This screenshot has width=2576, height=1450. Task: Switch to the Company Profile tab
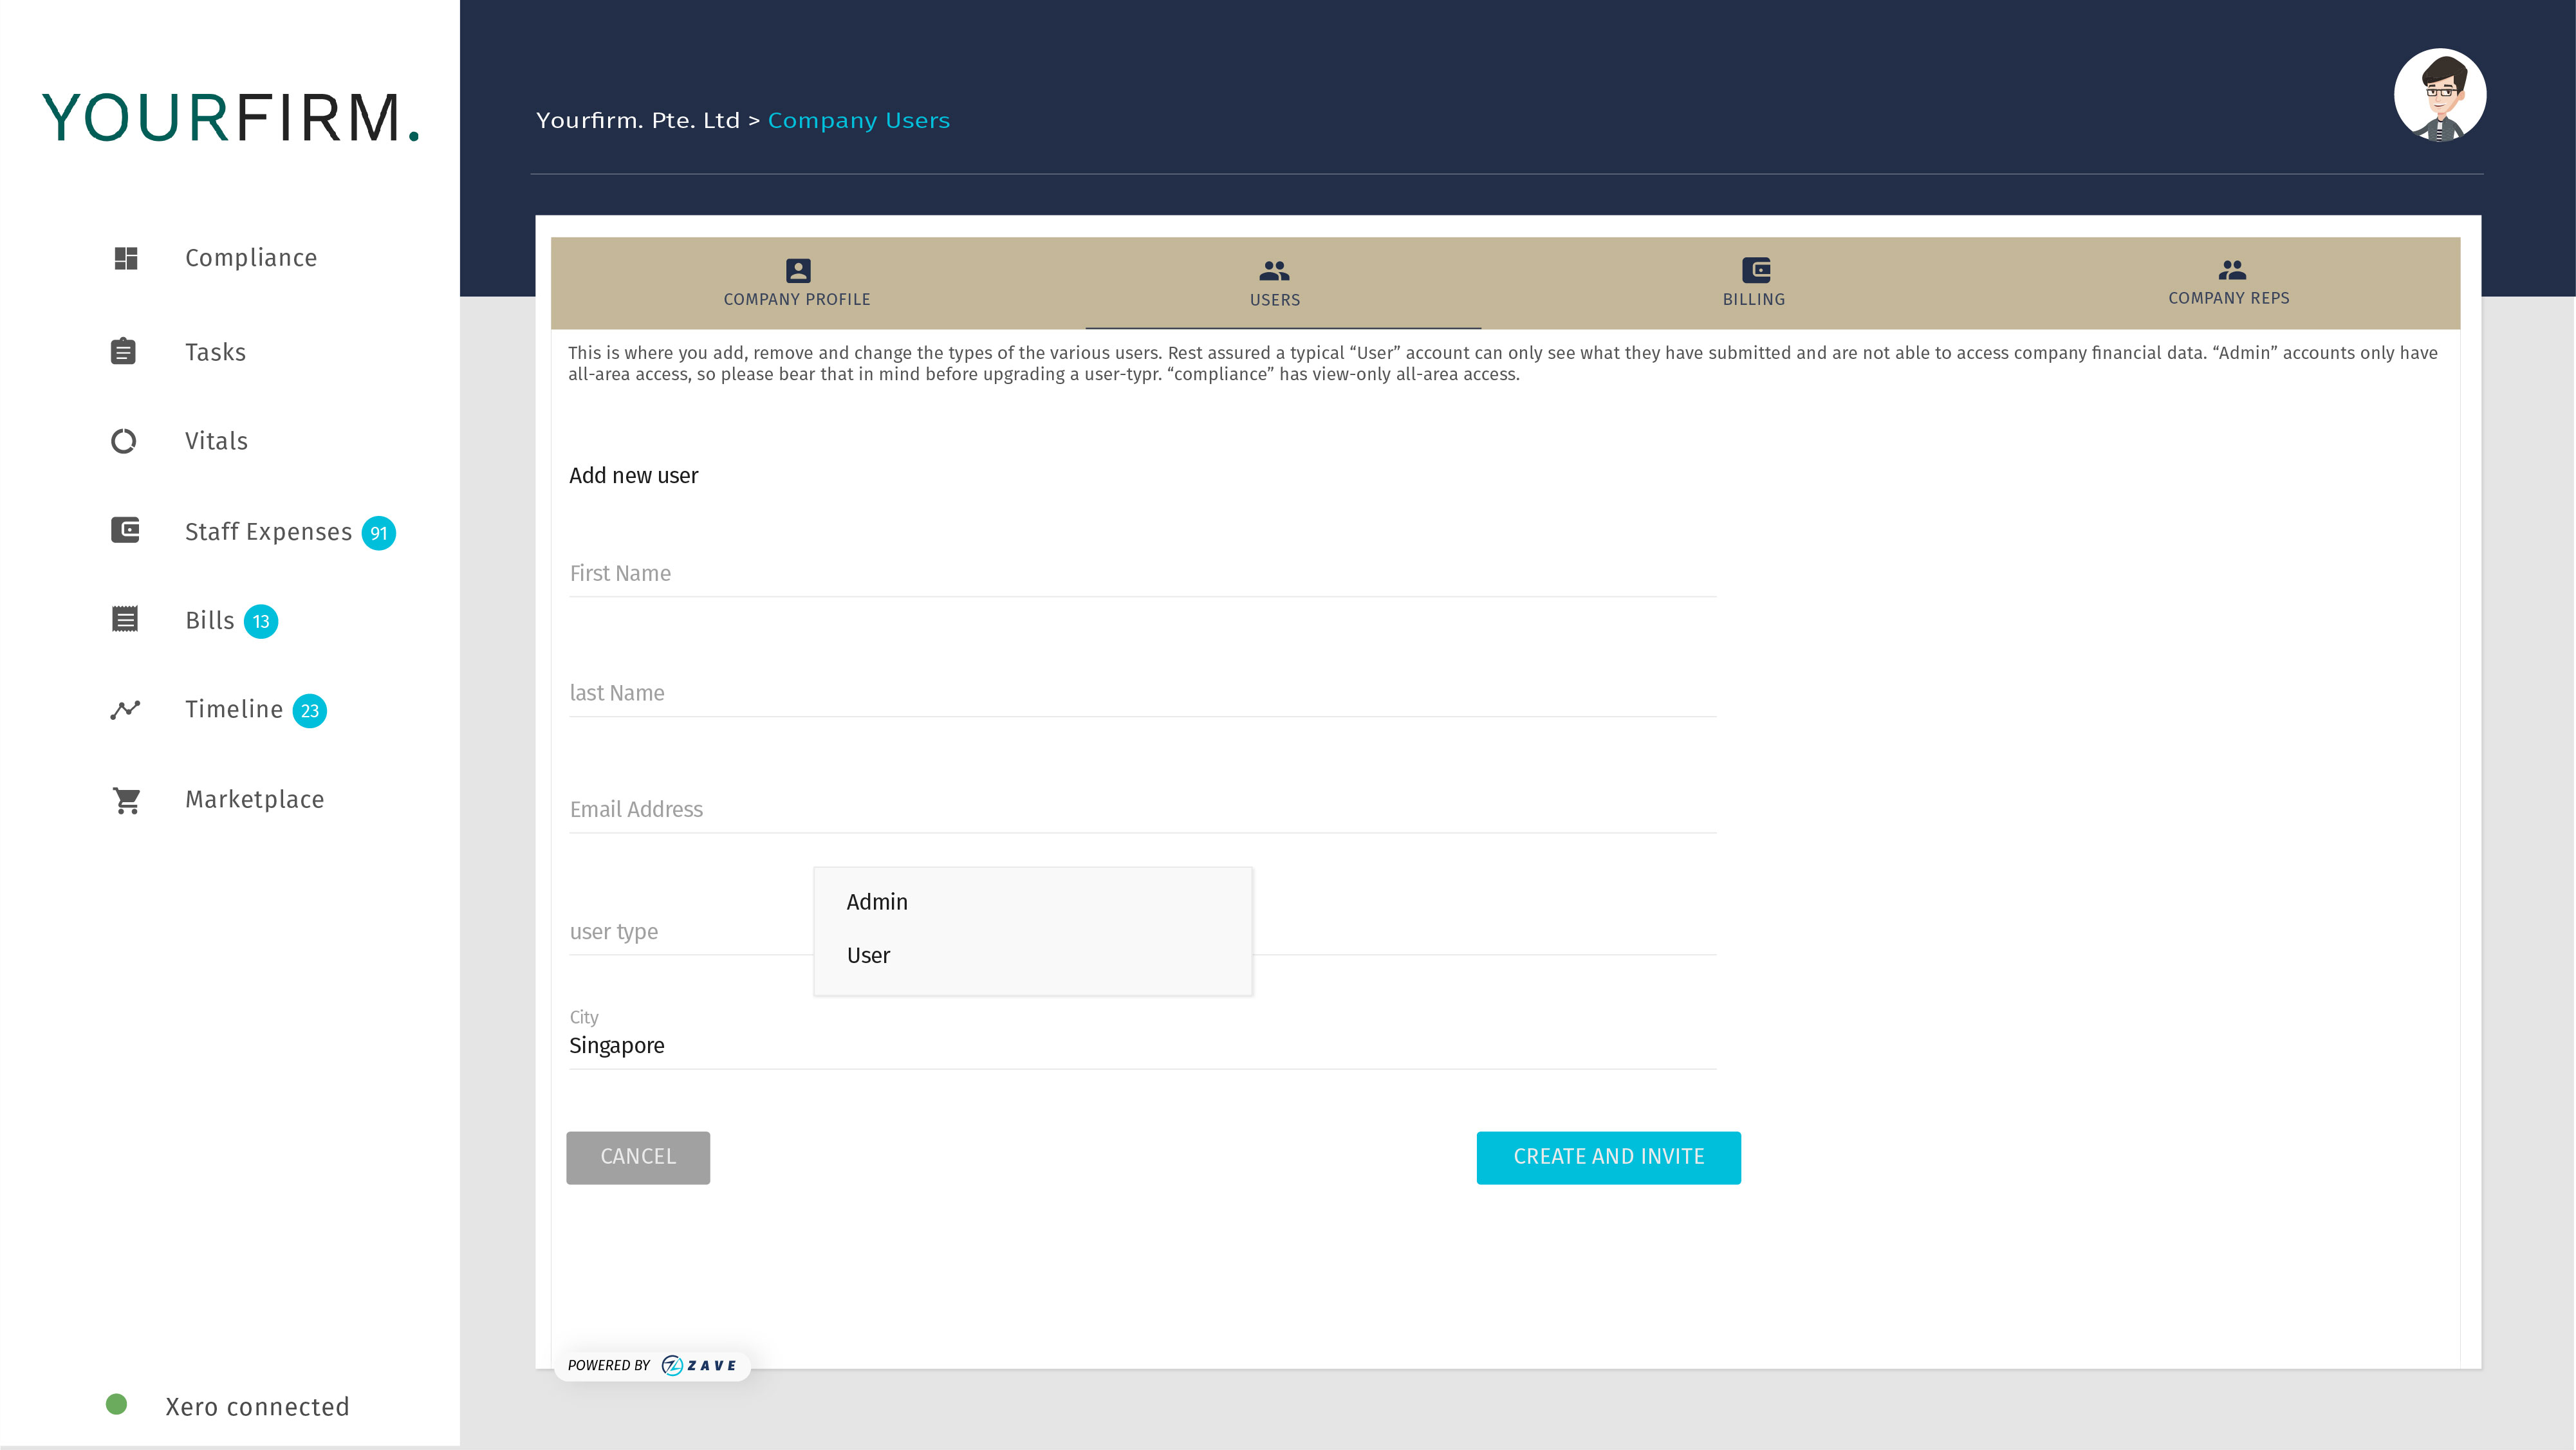tap(797, 283)
